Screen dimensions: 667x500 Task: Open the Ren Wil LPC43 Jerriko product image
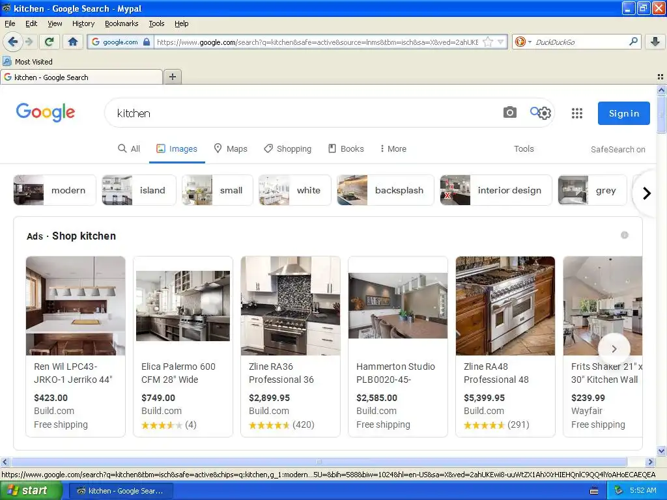pos(76,306)
